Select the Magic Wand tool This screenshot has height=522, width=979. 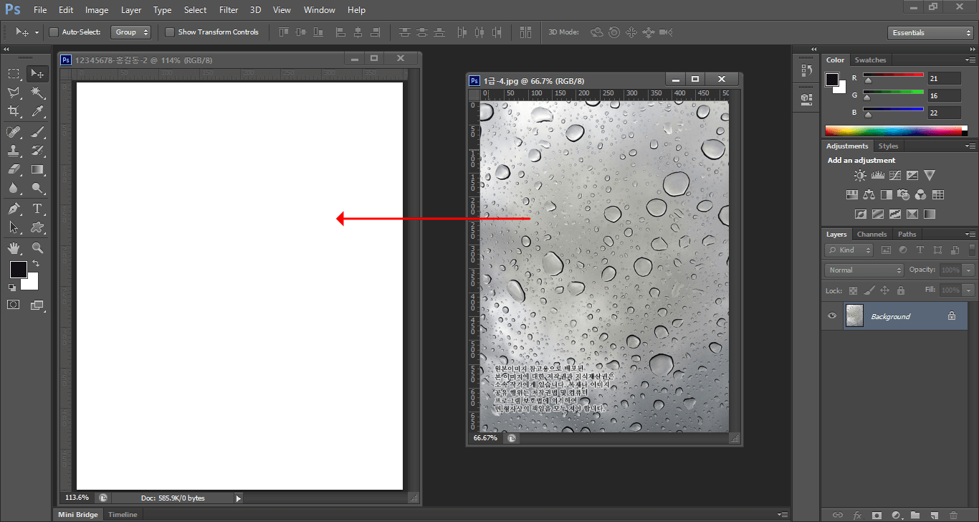click(x=37, y=92)
